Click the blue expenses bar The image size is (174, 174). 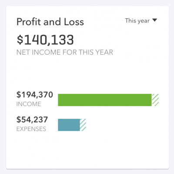pyautogui.click(x=69, y=125)
